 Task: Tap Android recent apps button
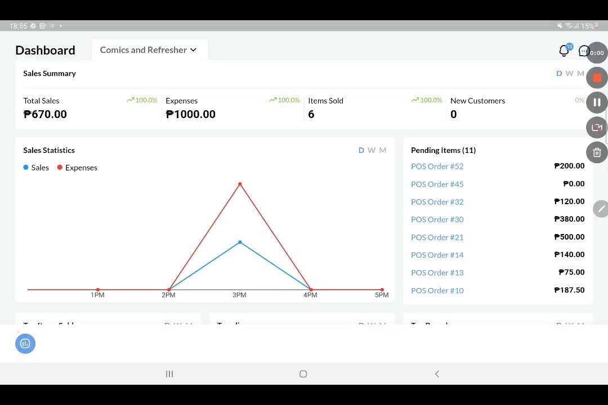(169, 374)
